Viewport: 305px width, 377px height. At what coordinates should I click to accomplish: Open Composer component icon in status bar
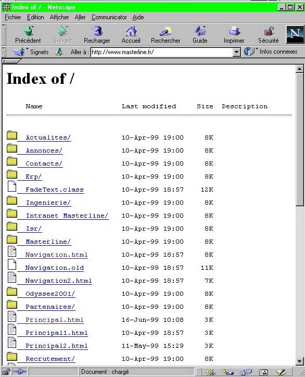281,372
